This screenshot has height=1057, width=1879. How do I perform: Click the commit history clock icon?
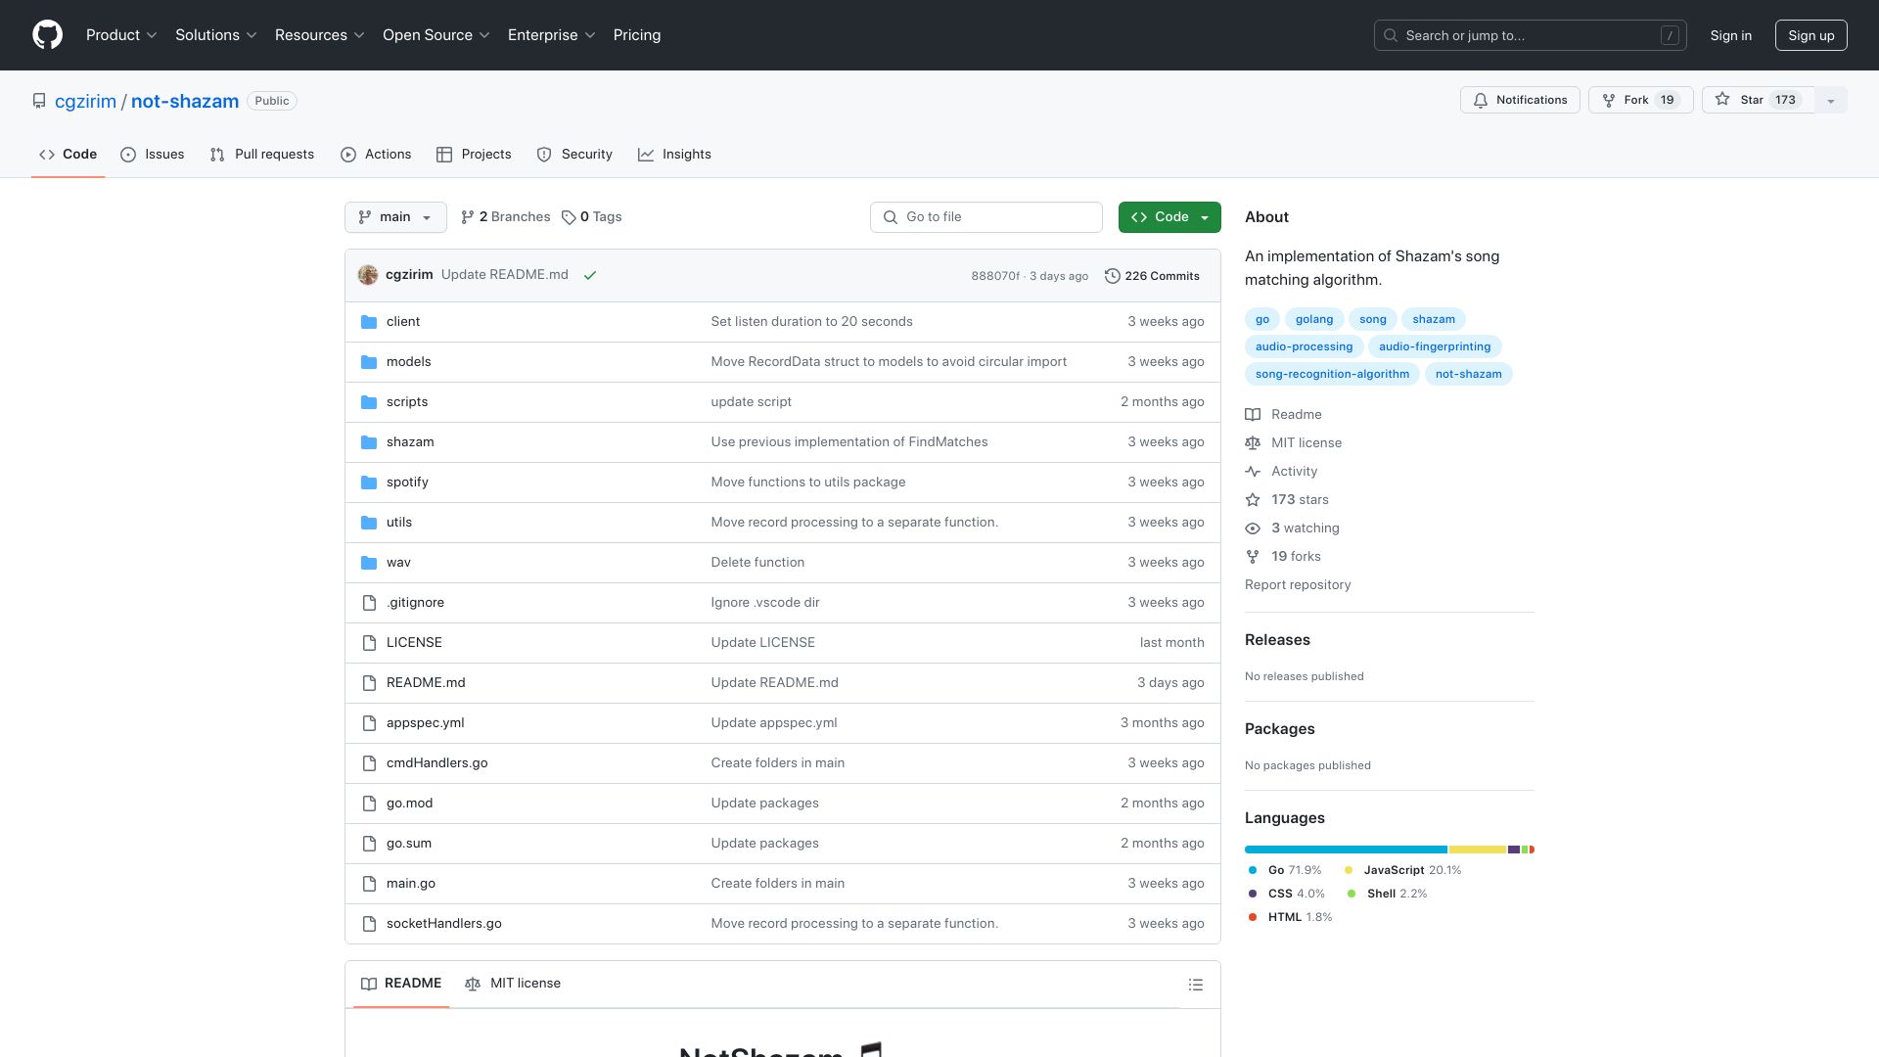pyautogui.click(x=1113, y=276)
